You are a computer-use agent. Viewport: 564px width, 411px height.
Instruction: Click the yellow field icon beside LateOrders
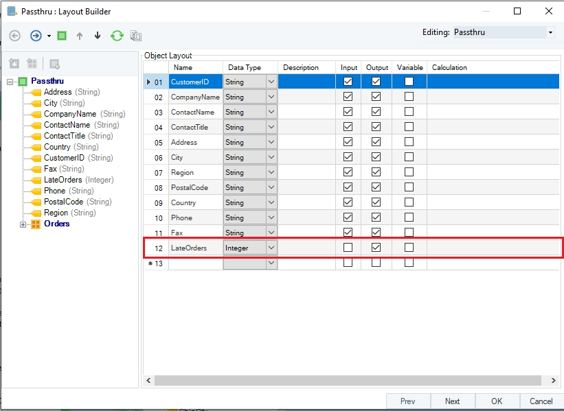[x=36, y=180]
